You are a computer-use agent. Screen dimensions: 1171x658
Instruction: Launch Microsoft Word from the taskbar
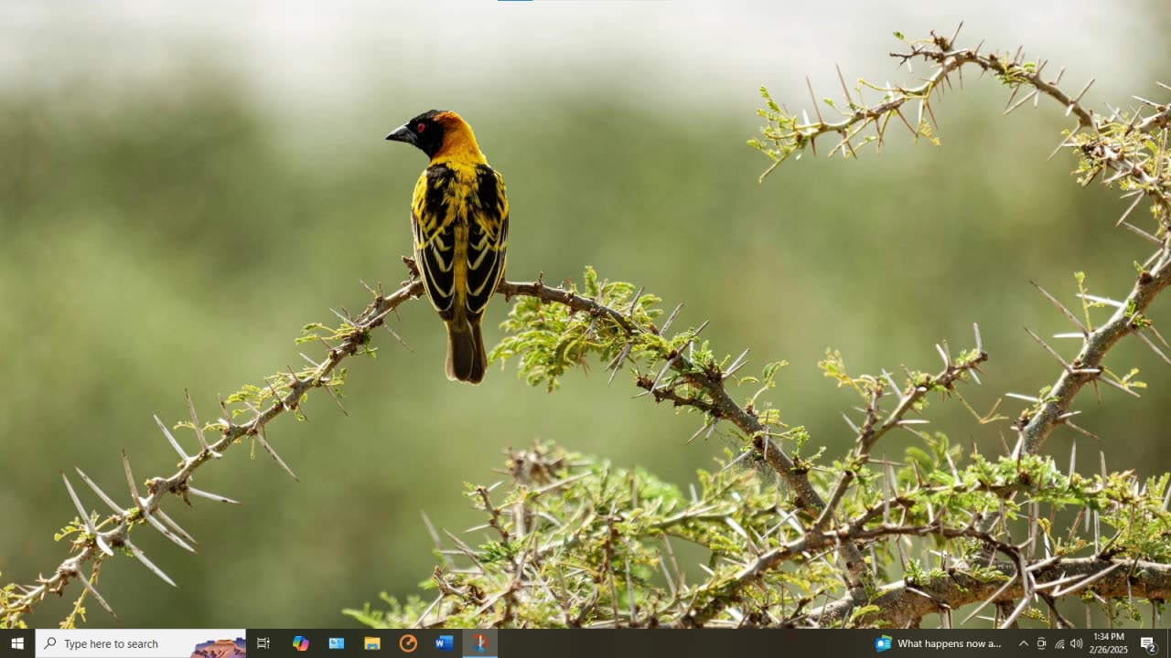[444, 643]
